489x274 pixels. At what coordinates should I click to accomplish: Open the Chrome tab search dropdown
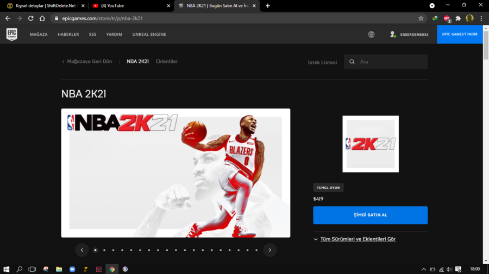pos(432,5)
